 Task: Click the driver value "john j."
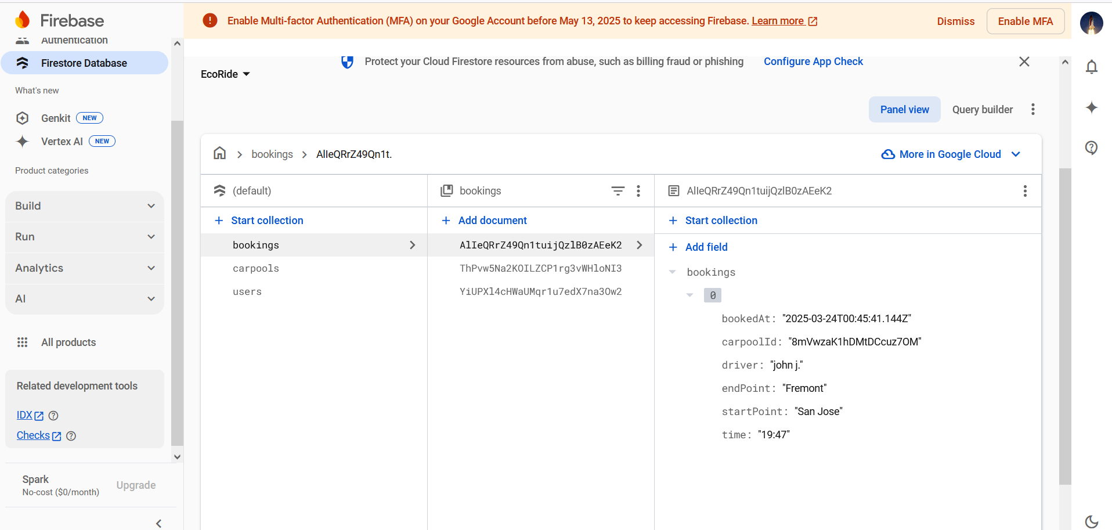tap(786, 365)
